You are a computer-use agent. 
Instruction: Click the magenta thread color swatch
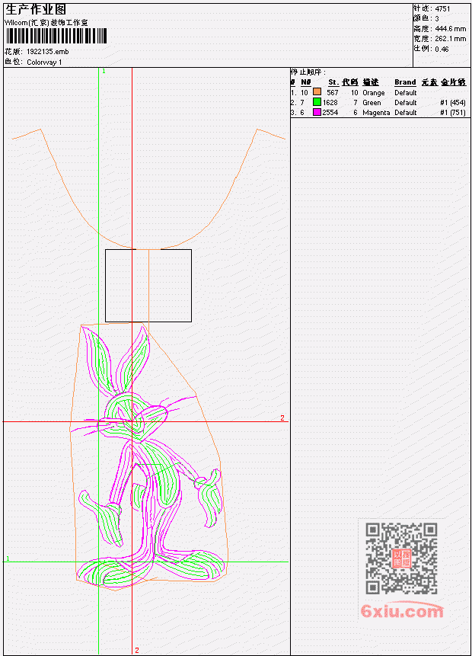317,112
